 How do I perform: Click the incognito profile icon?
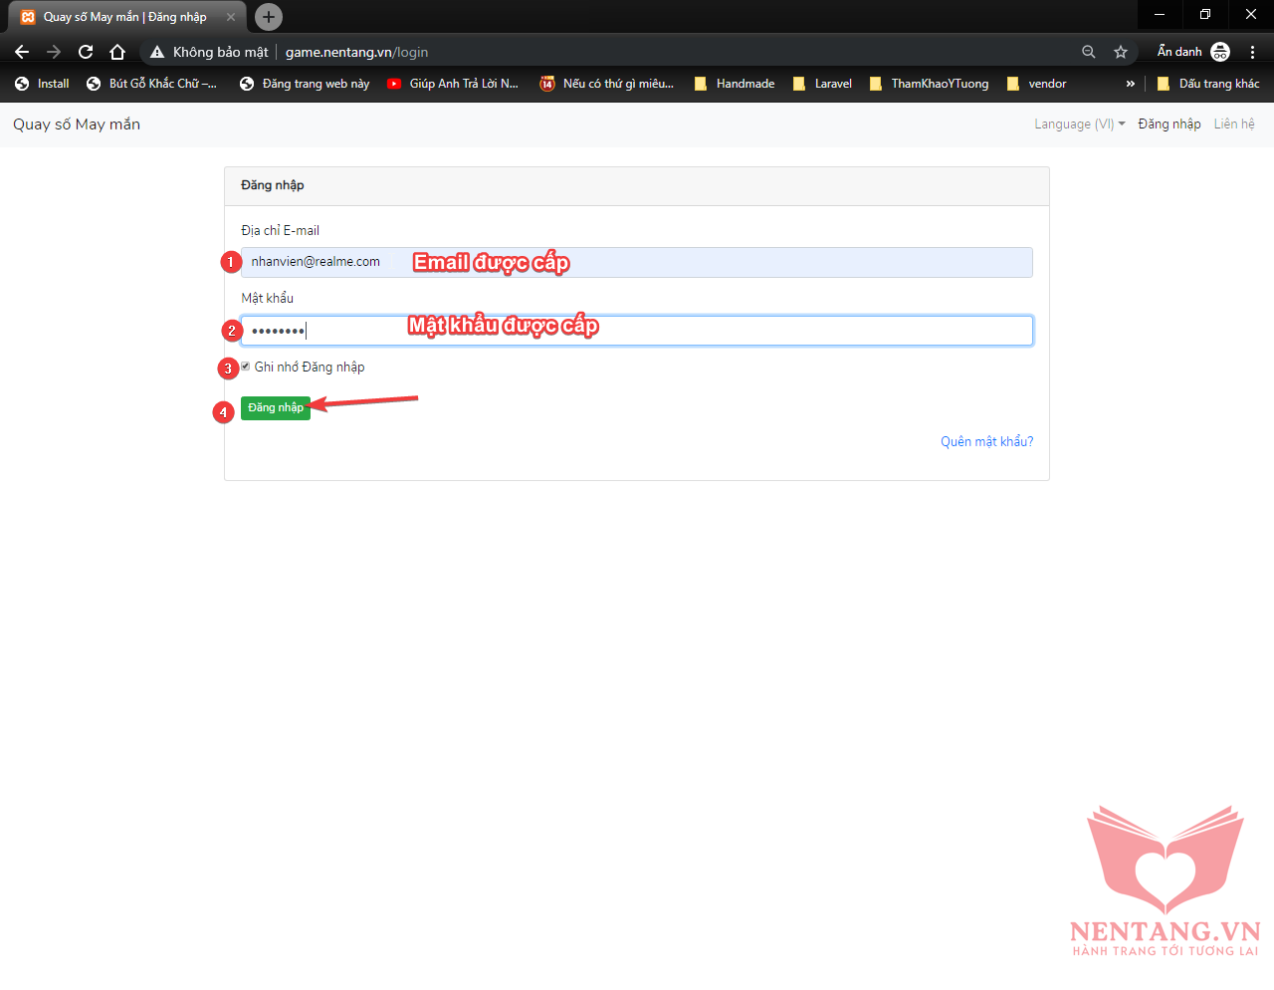point(1220,52)
